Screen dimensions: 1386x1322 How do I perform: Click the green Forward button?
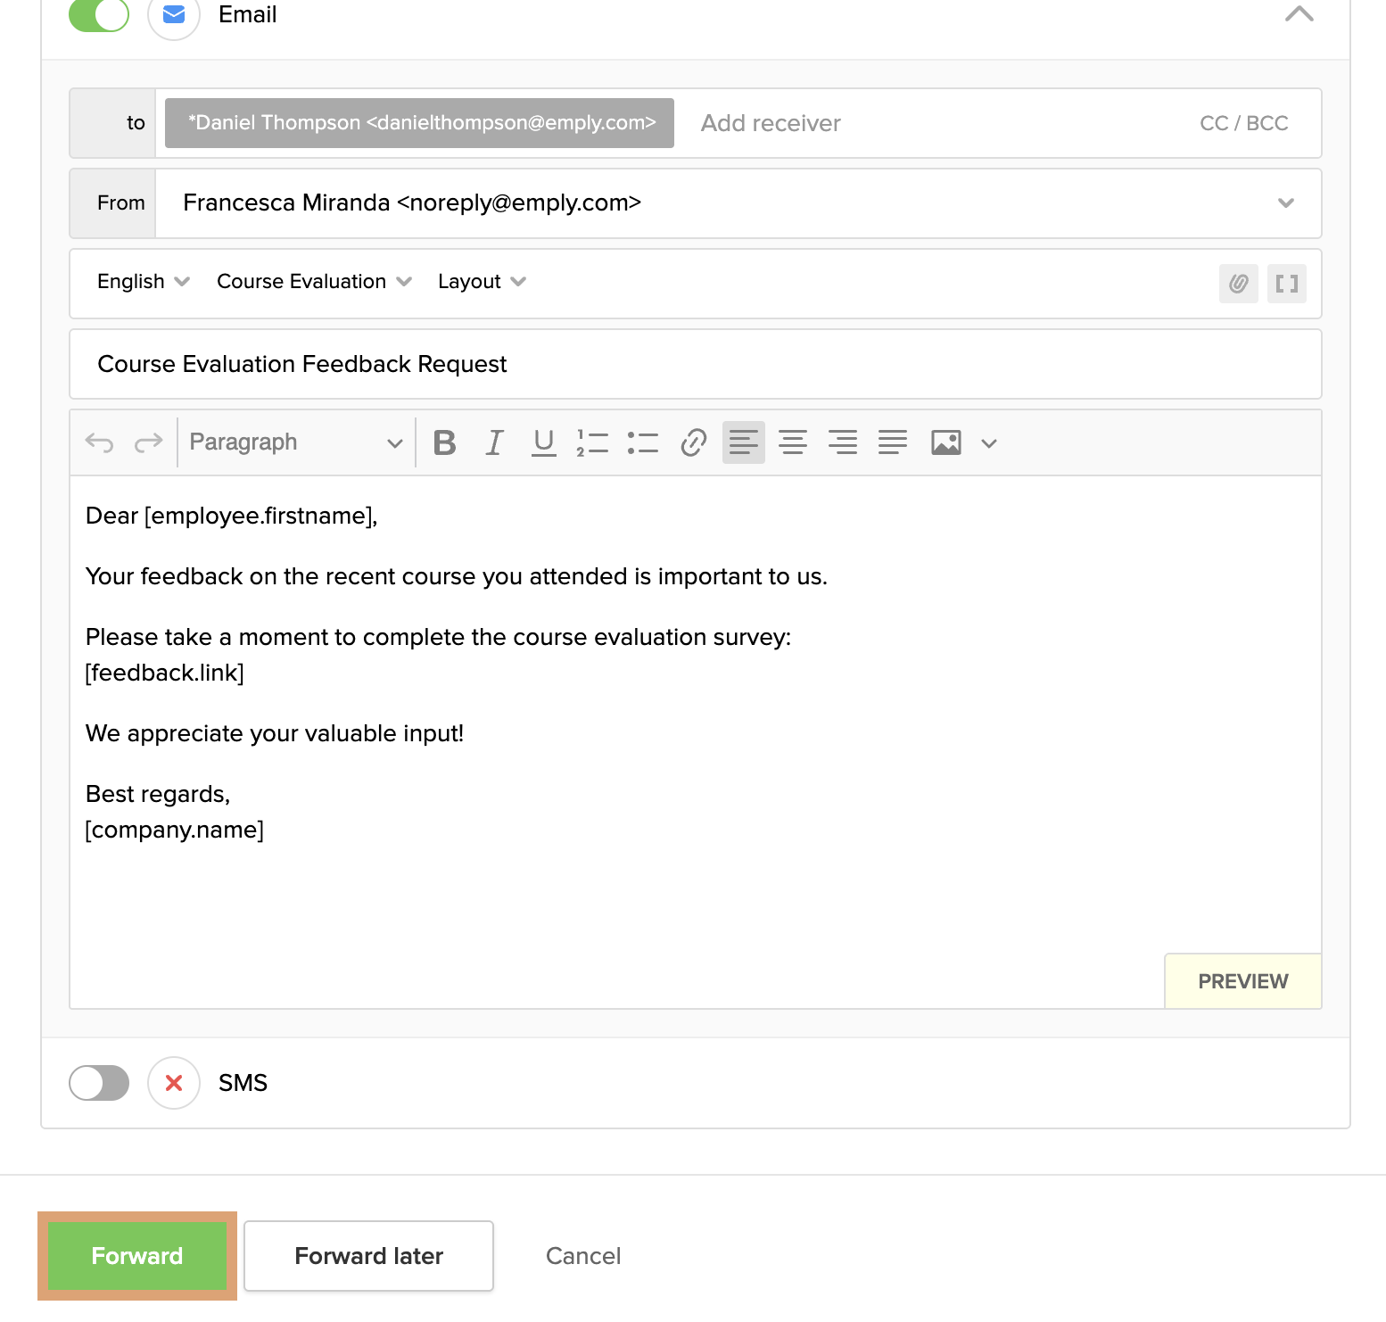pyautogui.click(x=137, y=1256)
